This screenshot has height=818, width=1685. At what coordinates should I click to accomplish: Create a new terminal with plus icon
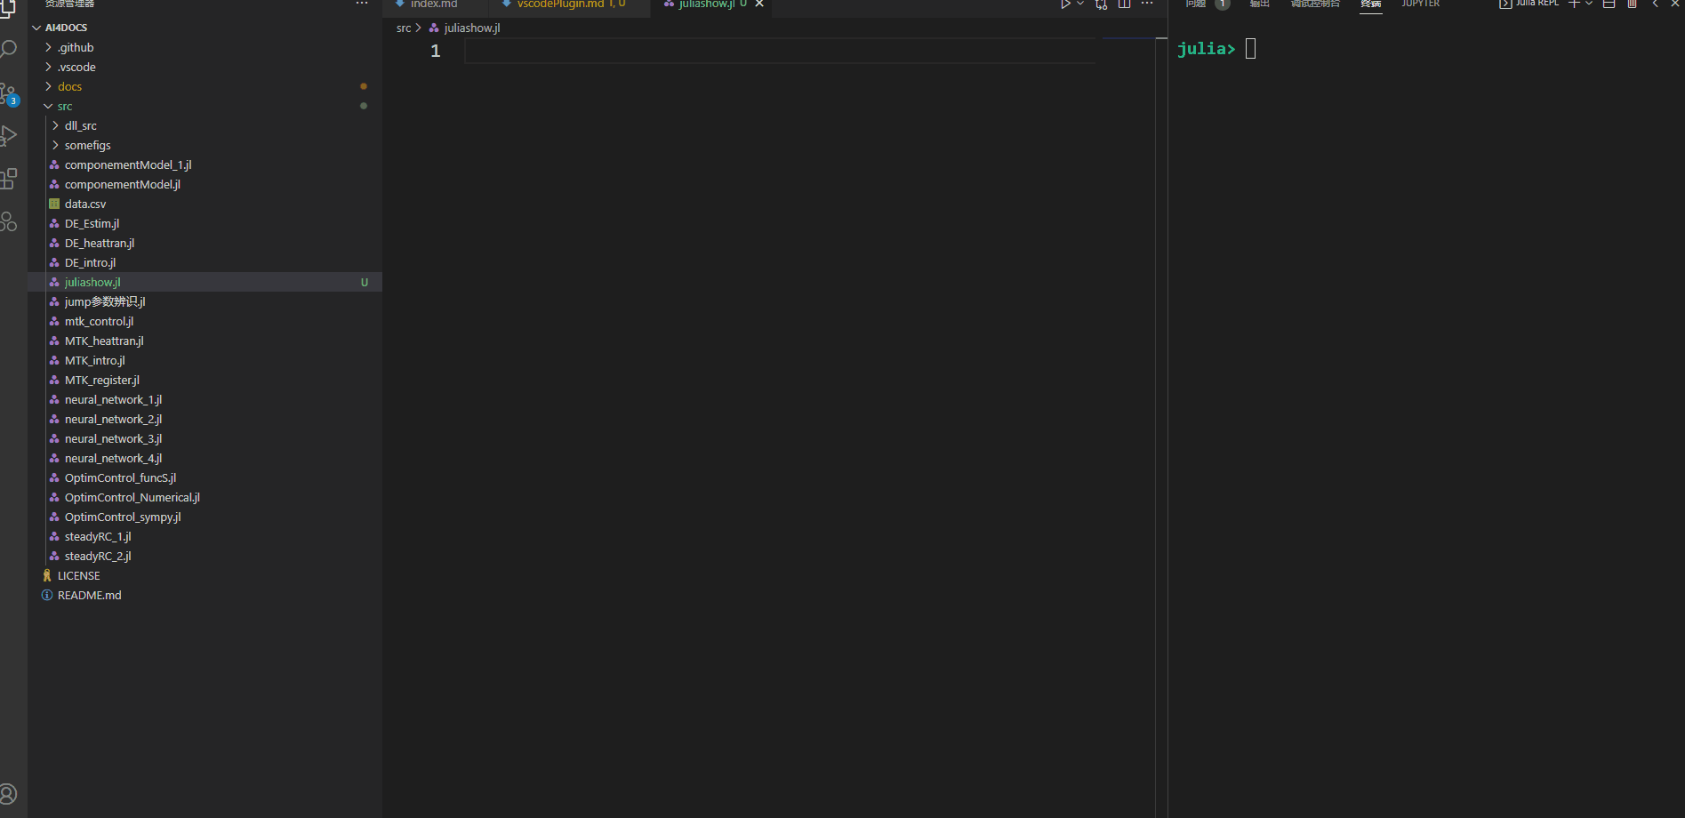(x=1574, y=4)
